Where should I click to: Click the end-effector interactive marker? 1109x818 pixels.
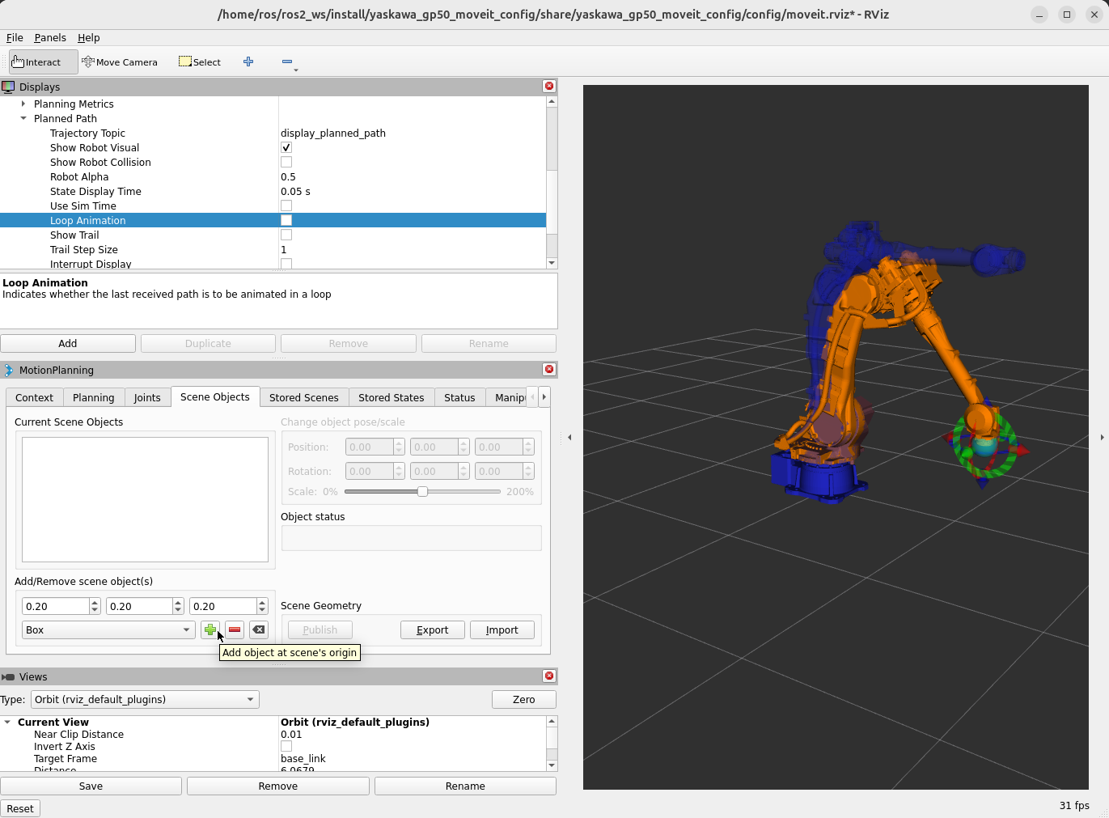coord(984,443)
